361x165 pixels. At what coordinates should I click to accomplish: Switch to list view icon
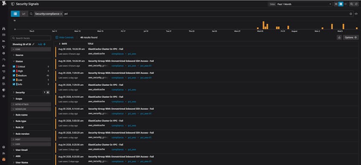pyautogui.click(x=15, y=14)
